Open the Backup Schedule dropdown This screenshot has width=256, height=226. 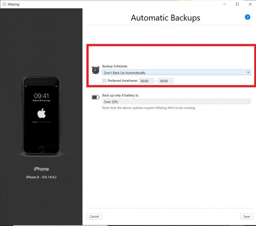pos(177,73)
